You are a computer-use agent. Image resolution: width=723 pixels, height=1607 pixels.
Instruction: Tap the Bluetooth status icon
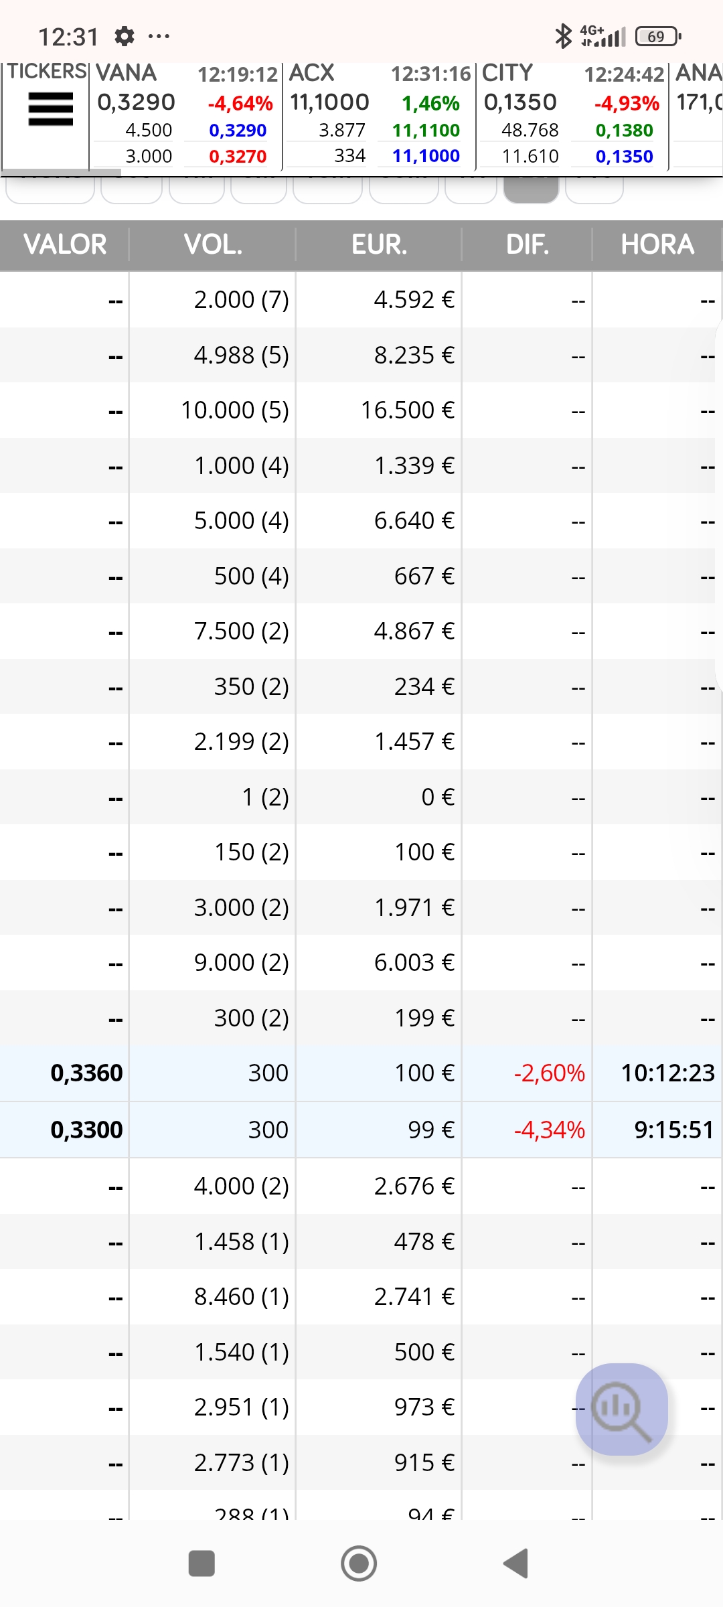(x=563, y=36)
